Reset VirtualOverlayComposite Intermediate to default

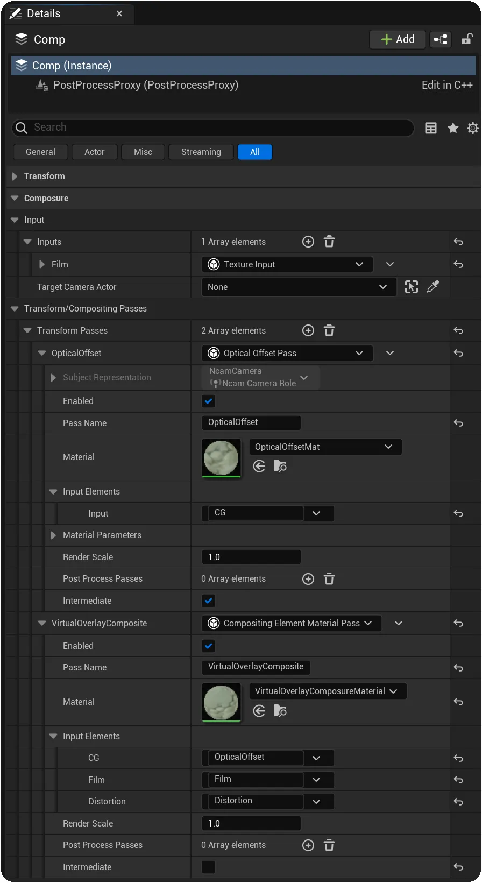click(458, 867)
